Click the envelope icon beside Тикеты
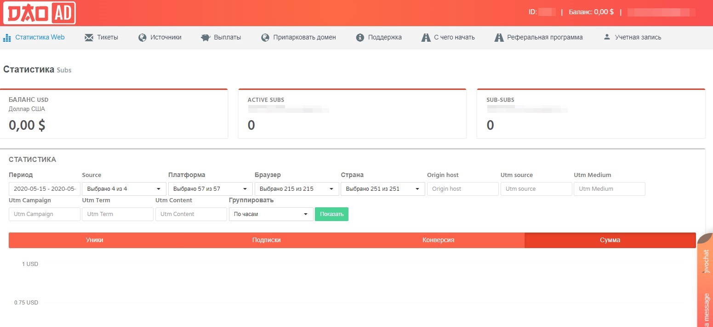Viewport: 713px width, 327px height. pos(89,38)
